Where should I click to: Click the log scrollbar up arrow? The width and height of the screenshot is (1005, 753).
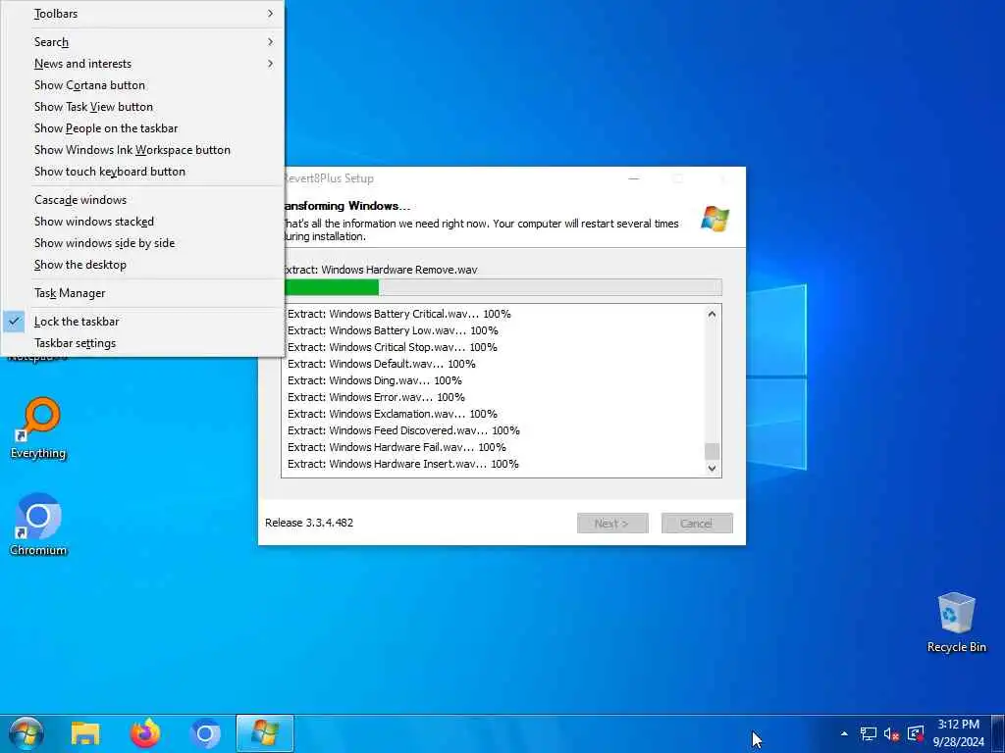click(713, 314)
